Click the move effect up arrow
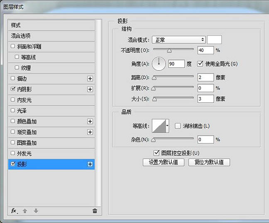The width and height of the screenshot is (269, 223). pos(25,211)
